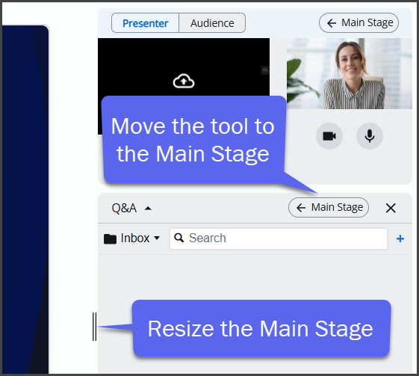Click the magnifier search icon
The width and height of the screenshot is (419, 376).
click(179, 238)
